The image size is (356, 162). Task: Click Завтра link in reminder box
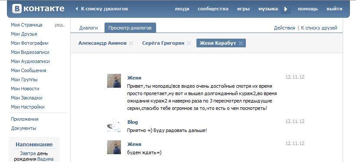pyautogui.click(x=28, y=153)
